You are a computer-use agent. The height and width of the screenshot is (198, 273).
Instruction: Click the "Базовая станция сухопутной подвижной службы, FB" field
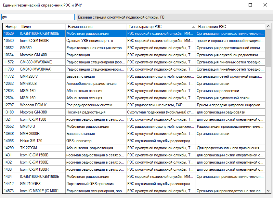click(175, 17)
